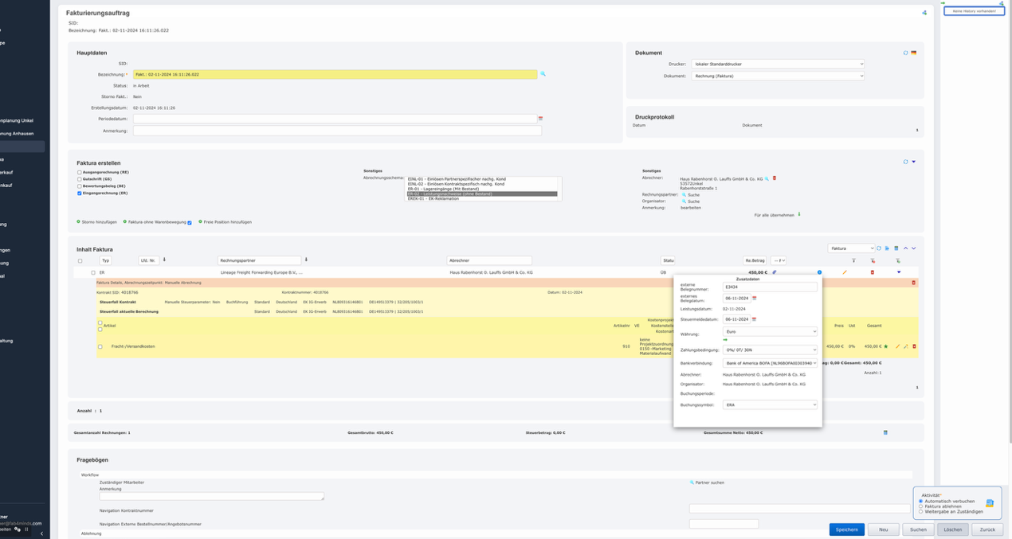
Task: Click the blue export document icon near Faktura dropdown
Action: pyautogui.click(x=886, y=248)
